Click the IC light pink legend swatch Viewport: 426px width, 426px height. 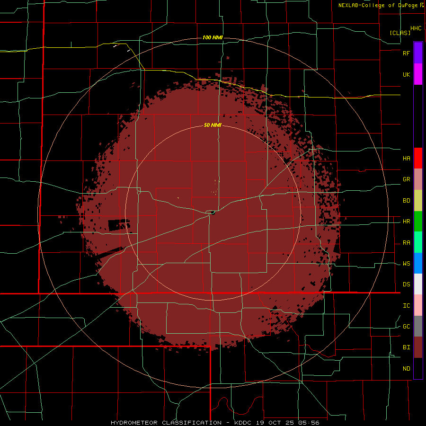pos(418,305)
